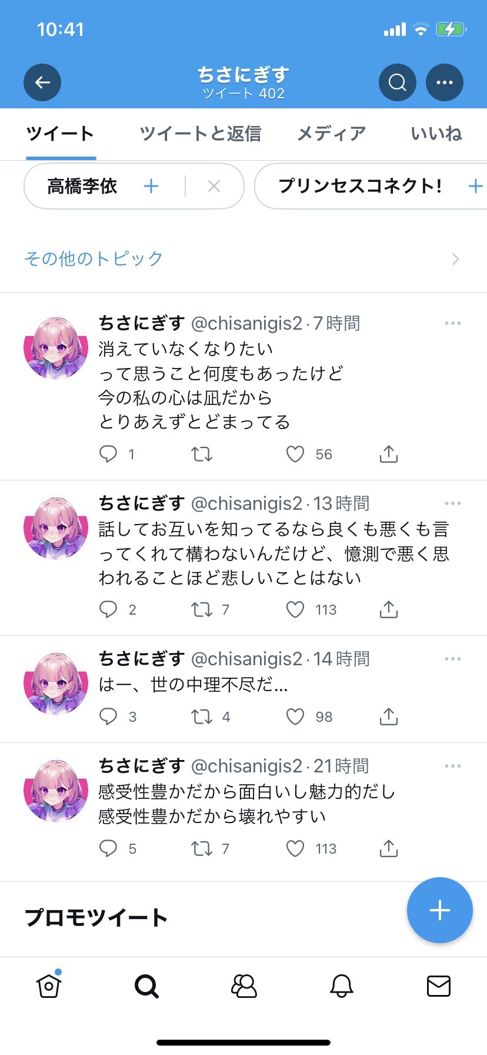The height and width of the screenshot is (1055, 487).
Task: Open the header more options menu
Action: point(445,82)
